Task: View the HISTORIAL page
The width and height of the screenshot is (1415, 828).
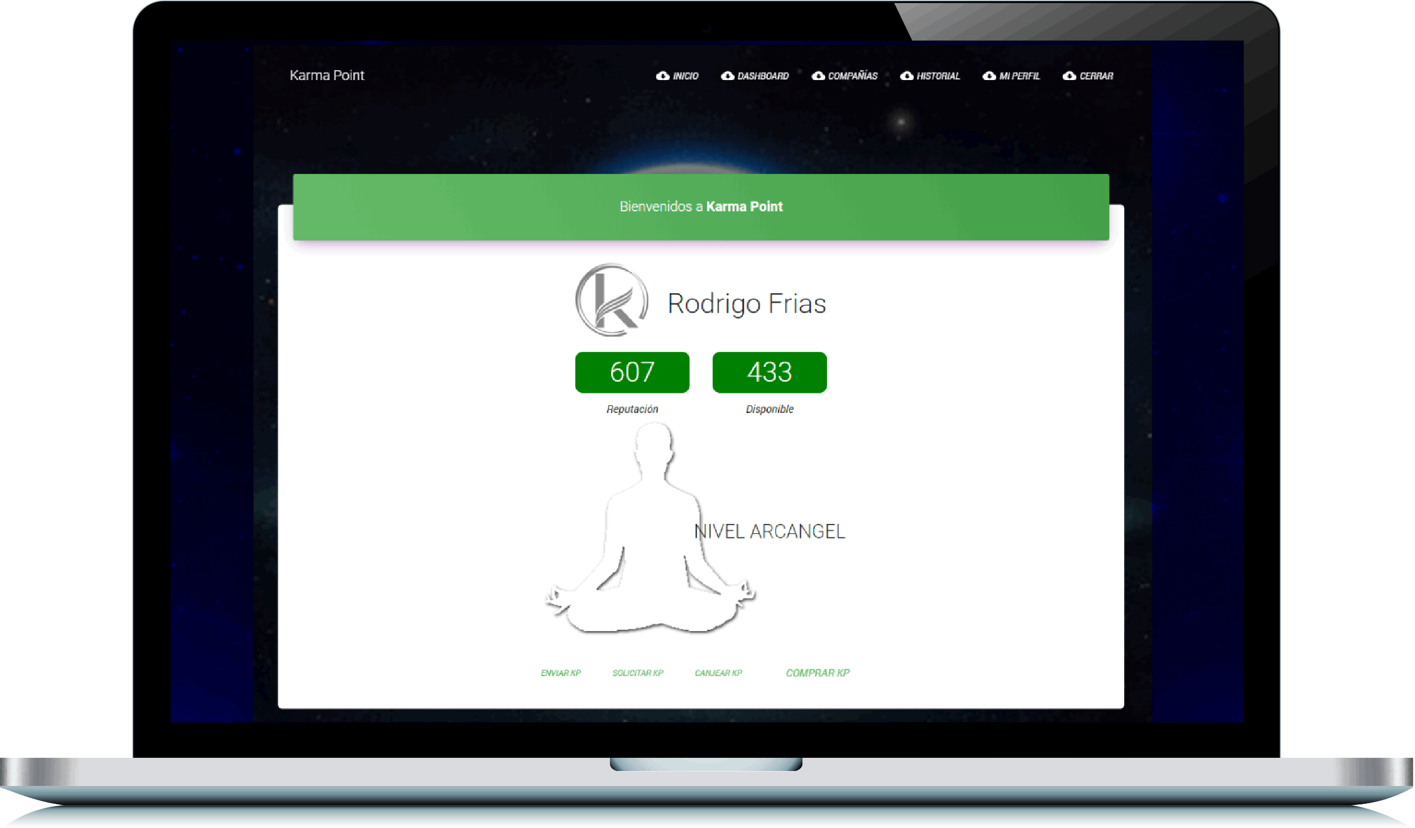Action: click(x=938, y=76)
